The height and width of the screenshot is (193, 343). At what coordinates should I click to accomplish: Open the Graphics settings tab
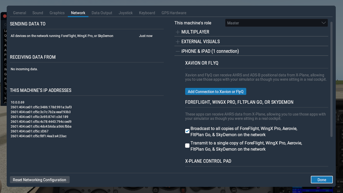[x=57, y=13]
